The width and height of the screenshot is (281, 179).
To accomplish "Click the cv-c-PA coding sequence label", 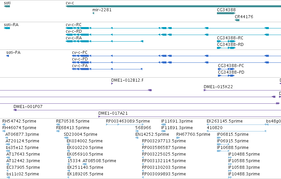I will 80,66.
